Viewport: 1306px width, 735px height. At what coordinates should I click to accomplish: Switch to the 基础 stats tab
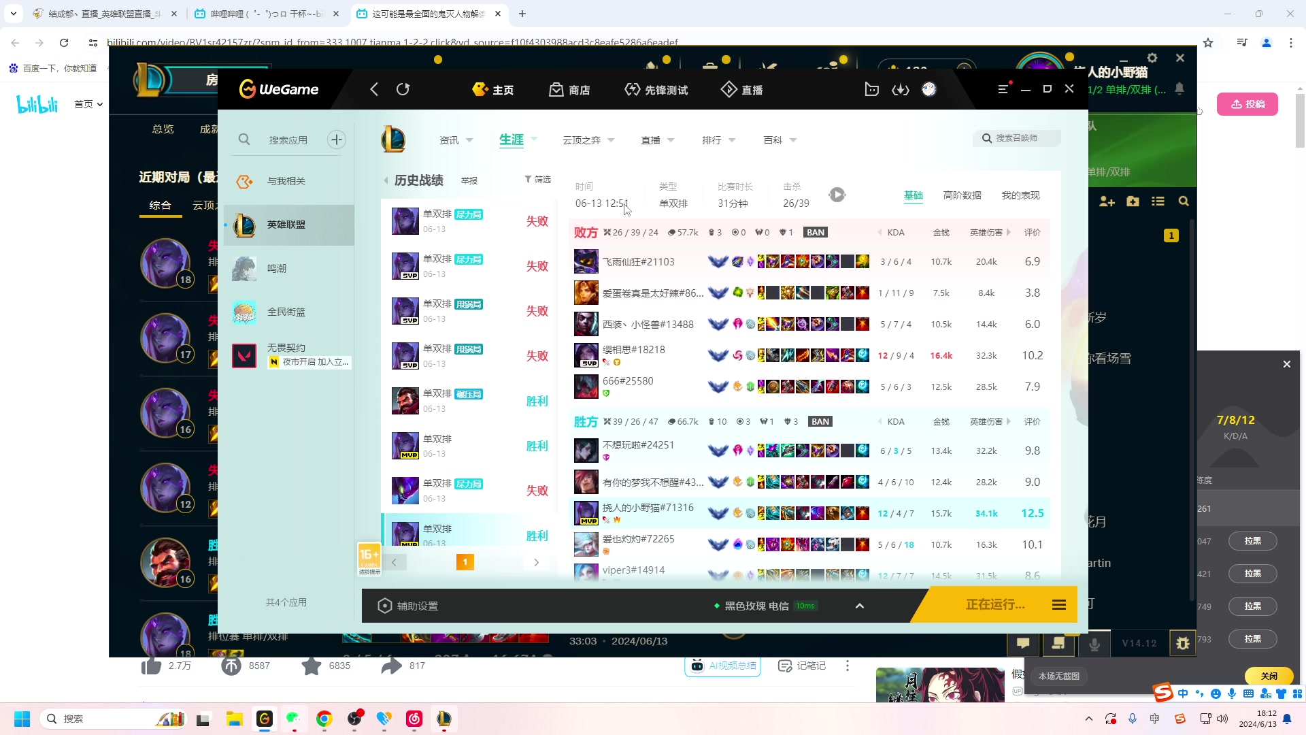[x=913, y=195]
